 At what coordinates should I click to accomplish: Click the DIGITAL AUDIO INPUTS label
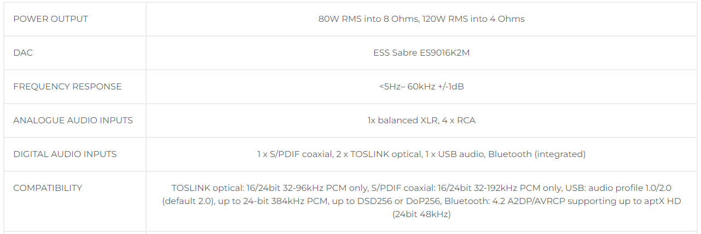pos(65,154)
